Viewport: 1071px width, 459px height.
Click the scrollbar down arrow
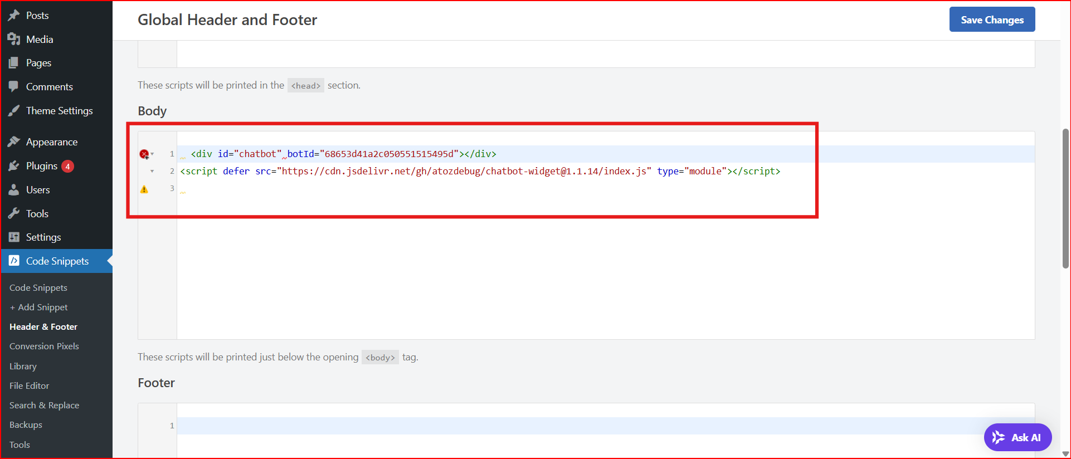pos(1065,453)
